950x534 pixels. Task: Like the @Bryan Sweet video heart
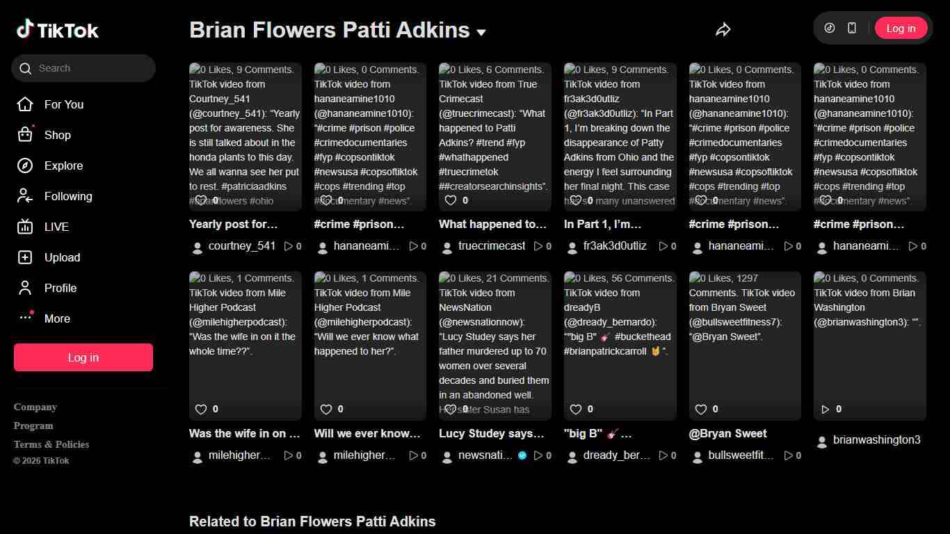point(700,409)
